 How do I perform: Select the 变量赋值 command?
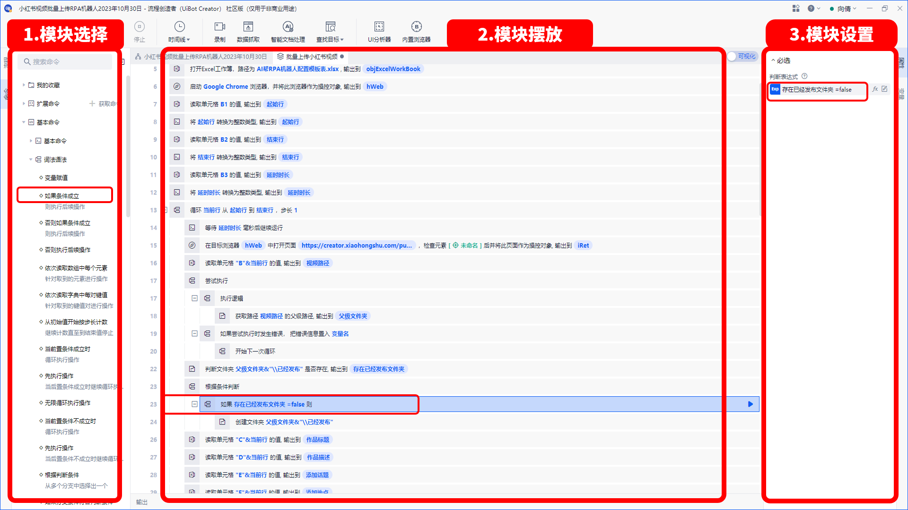56,178
